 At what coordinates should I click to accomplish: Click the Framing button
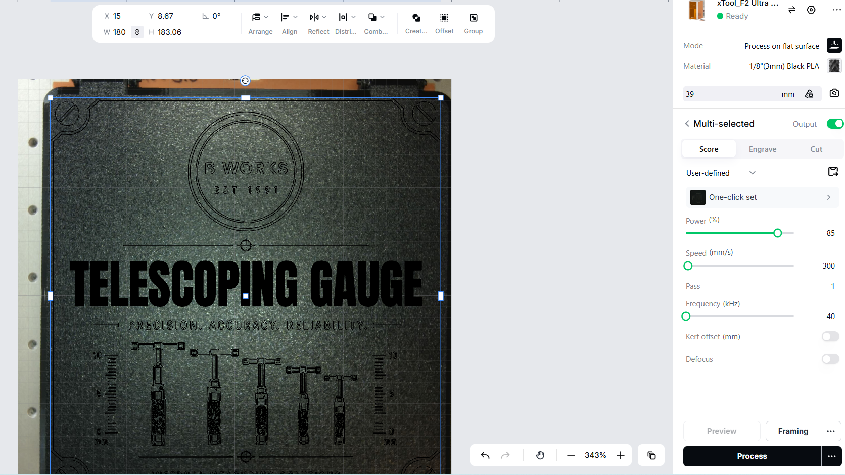point(793,431)
